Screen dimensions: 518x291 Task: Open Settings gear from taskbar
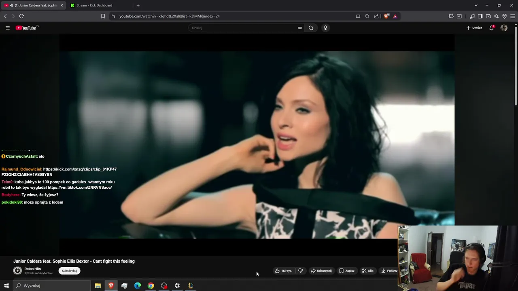coord(177,286)
